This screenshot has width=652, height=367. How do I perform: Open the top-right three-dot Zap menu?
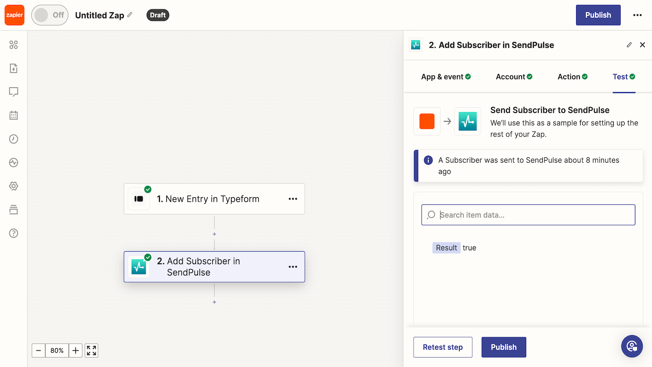[637, 15]
